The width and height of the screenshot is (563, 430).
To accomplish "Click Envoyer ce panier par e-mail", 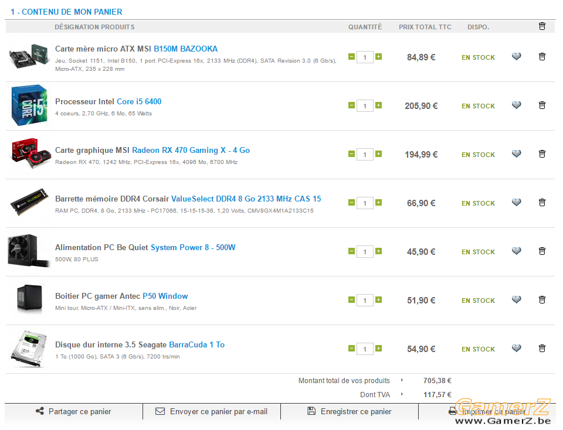I will click(x=212, y=411).
